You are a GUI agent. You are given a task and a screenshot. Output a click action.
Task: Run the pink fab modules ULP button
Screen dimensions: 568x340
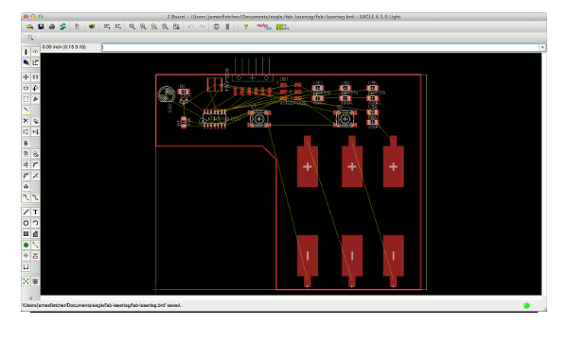pyautogui.click(x=264, y=26)
